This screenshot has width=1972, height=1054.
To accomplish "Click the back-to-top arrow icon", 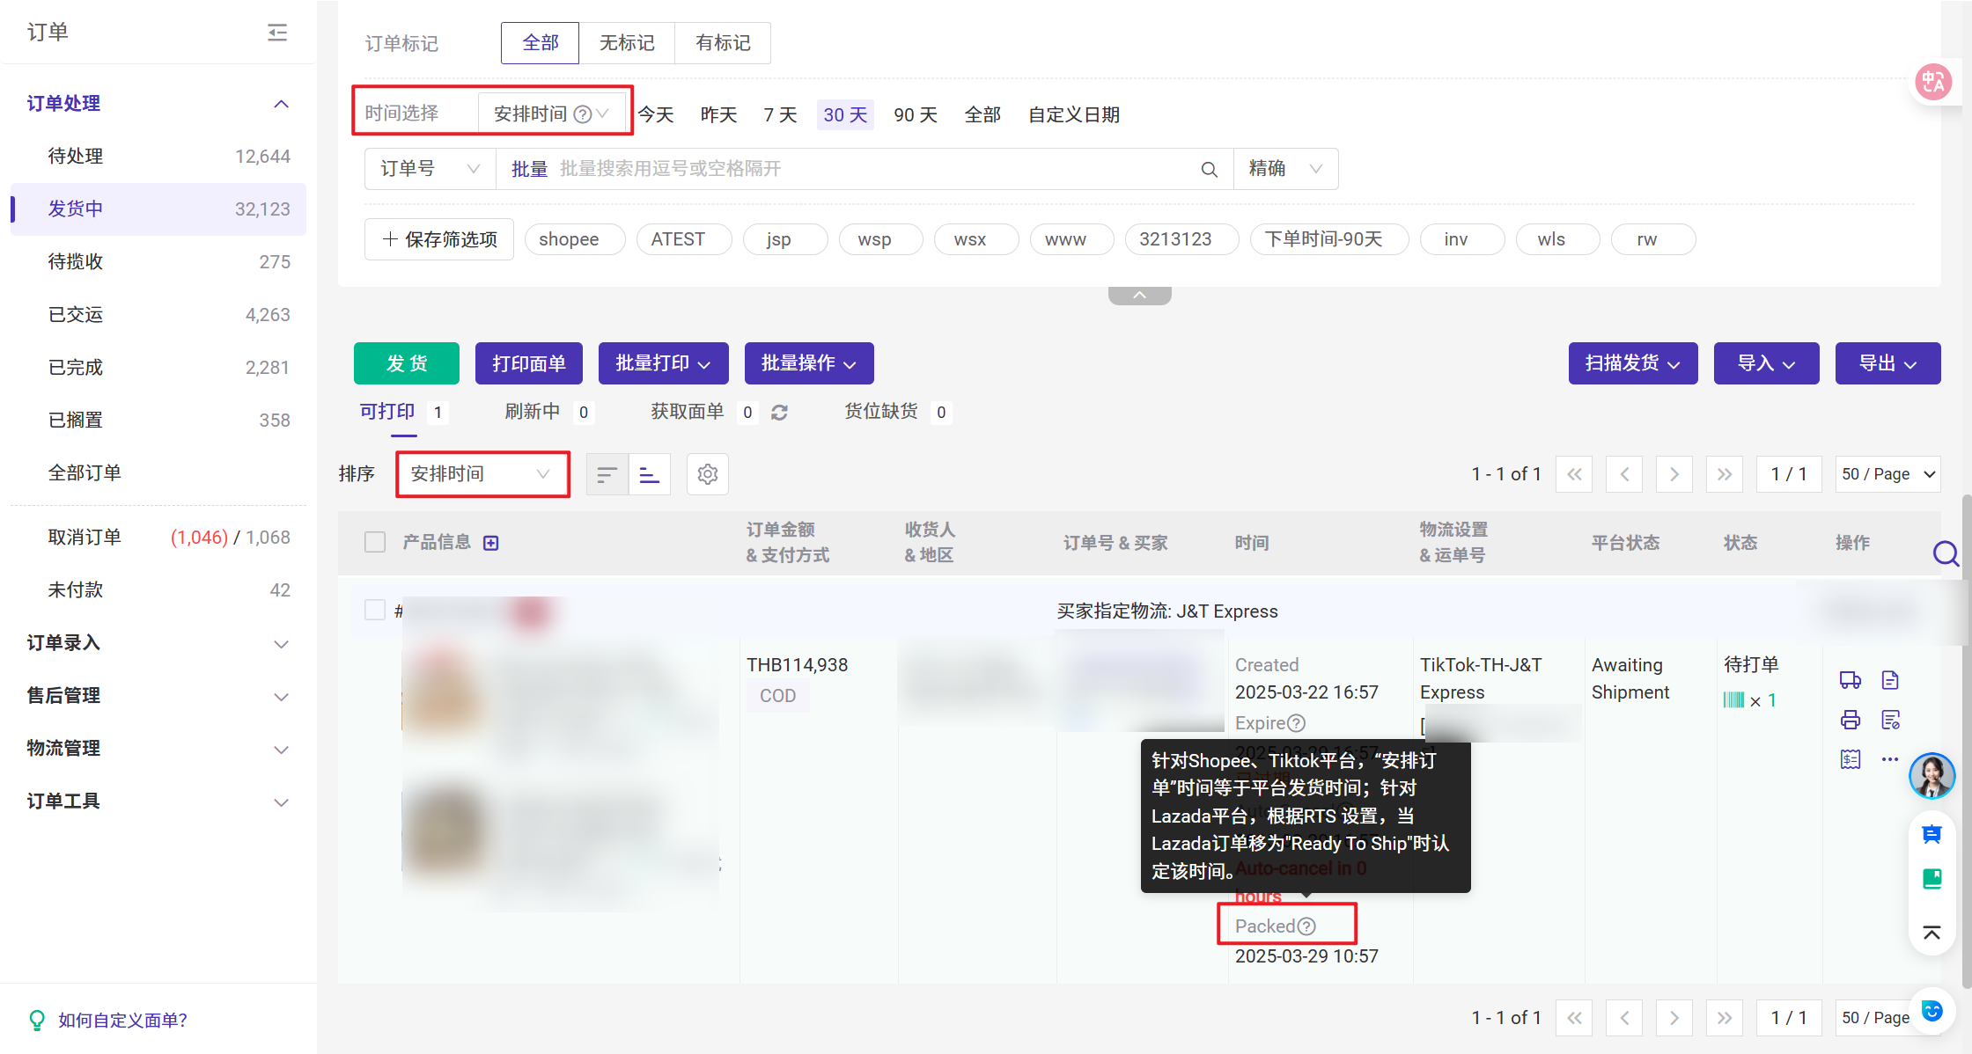I will pyautogui.click(x=1932, y=933).
